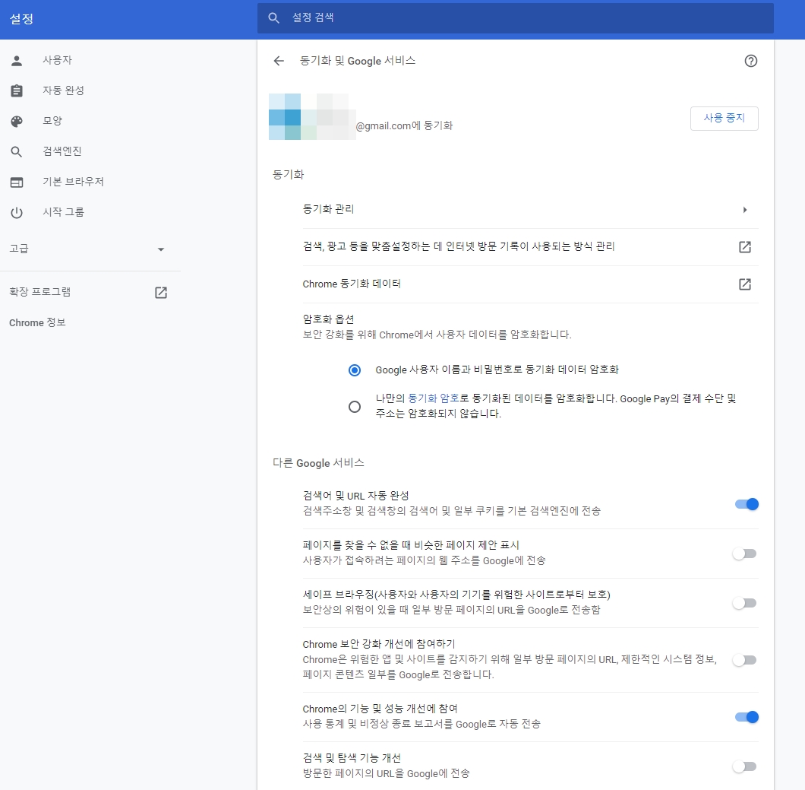Click the 사용 중지 button

point(724,118)
